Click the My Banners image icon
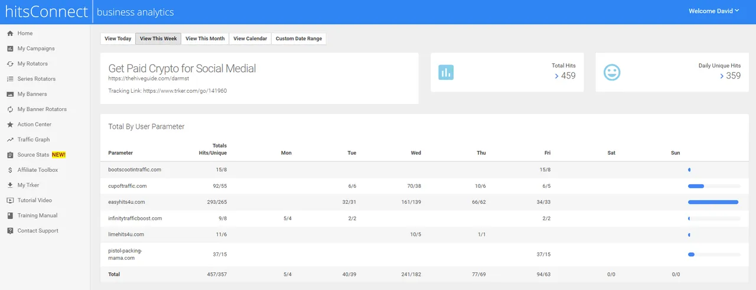This screenshot has width=756, height=290. tap(10, 95)
